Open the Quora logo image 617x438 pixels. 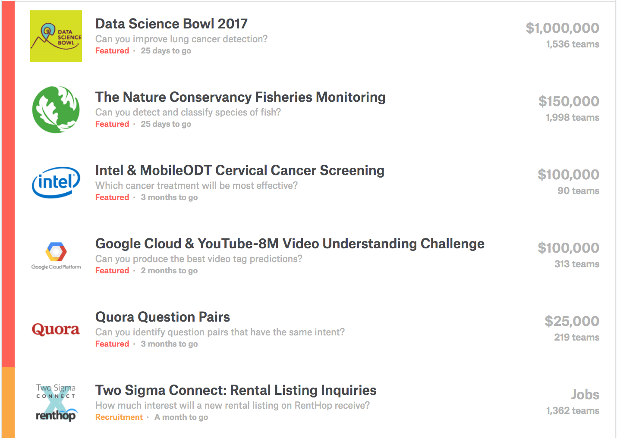56,329
